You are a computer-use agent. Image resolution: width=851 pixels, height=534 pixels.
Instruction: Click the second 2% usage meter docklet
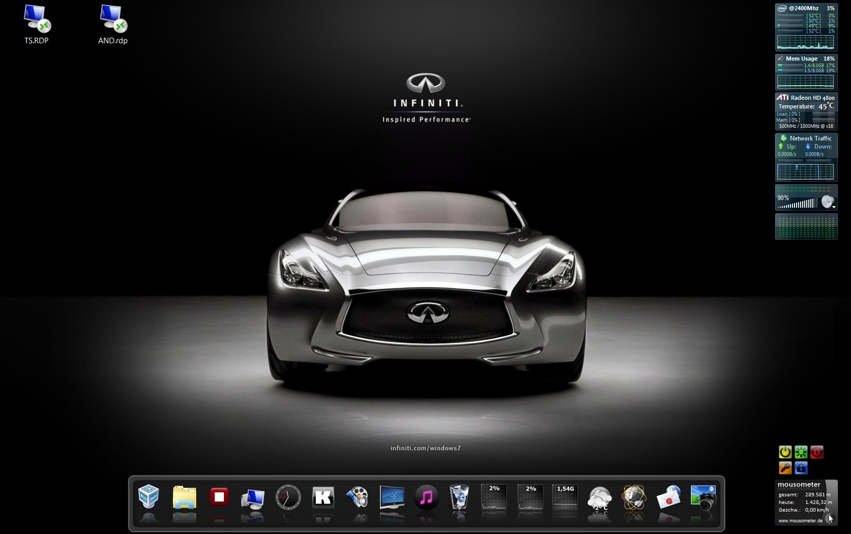531,497
